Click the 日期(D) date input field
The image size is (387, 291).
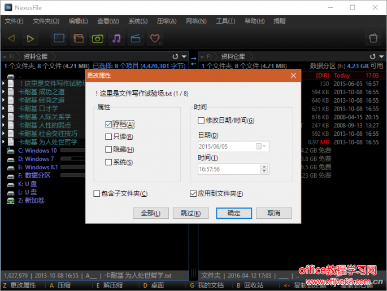pyautogui.click(x=233, y=147)
